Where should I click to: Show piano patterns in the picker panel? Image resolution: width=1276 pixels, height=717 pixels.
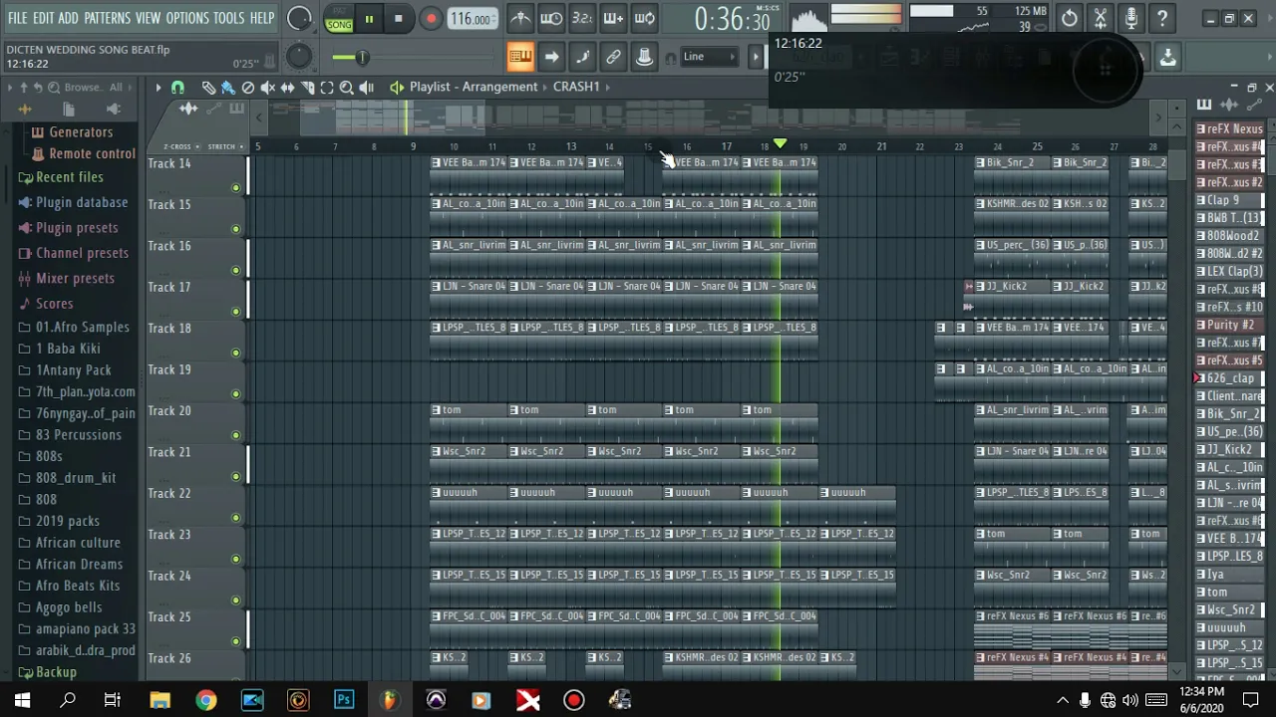(1204, 105)
